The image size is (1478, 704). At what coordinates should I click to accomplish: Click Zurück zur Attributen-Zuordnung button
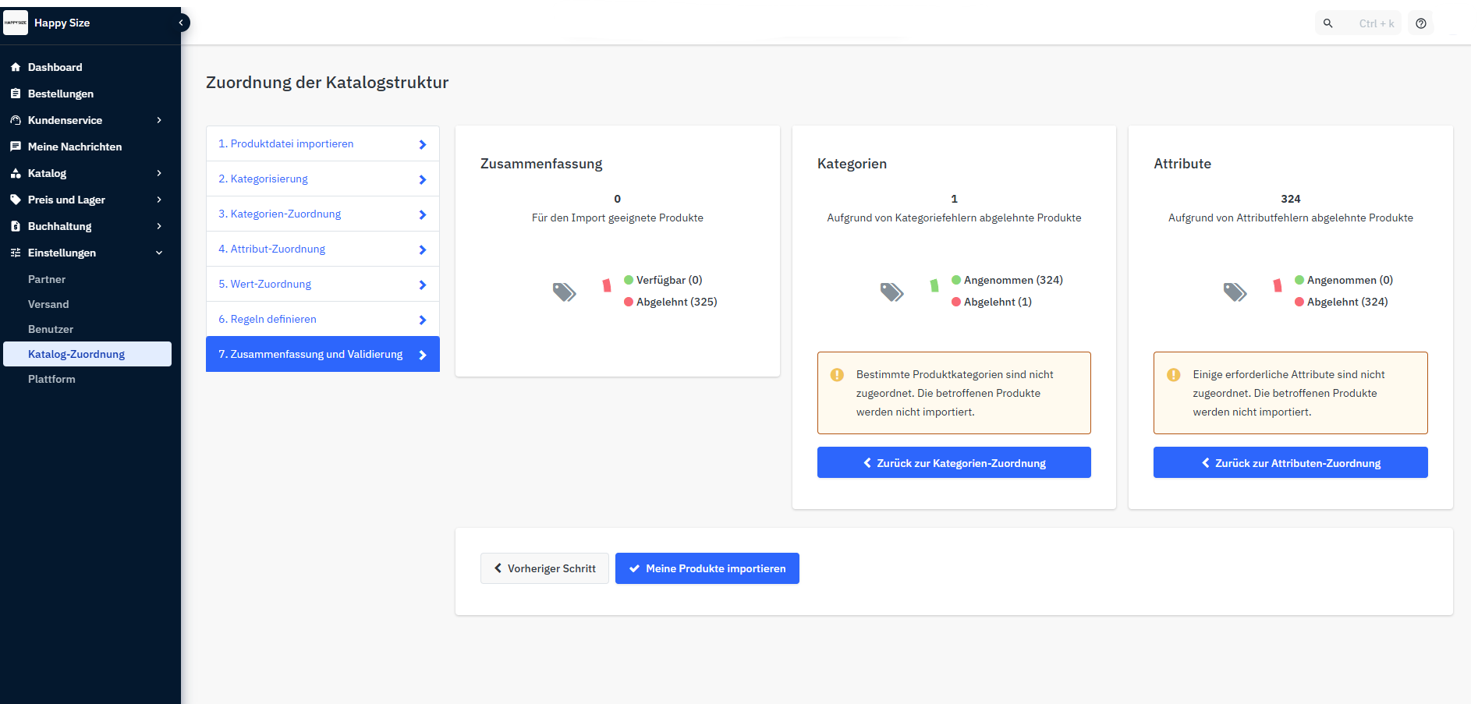[1290, 462]
